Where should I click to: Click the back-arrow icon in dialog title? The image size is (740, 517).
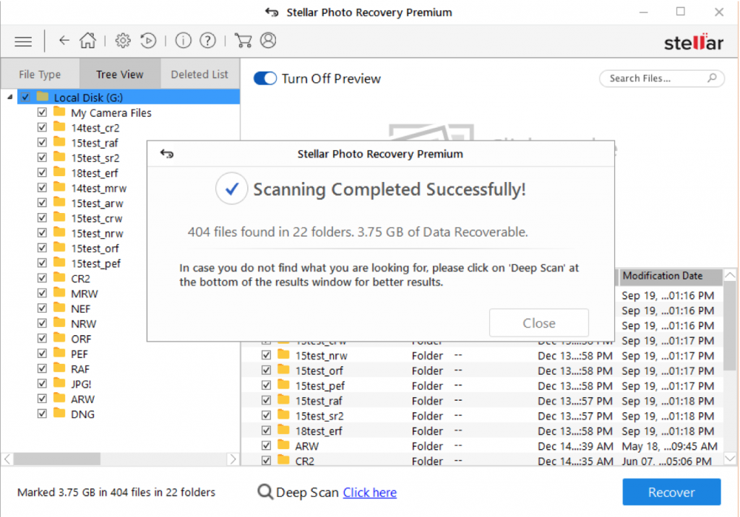tap(167, 154)
